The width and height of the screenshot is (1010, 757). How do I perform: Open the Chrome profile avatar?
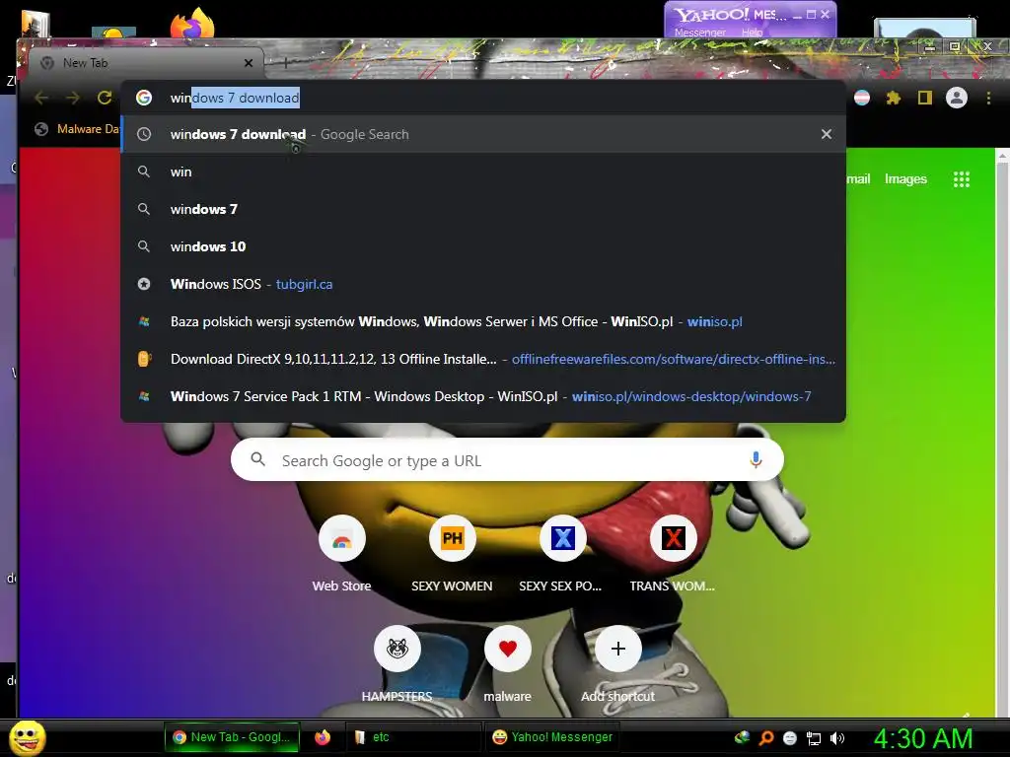[957, 98]
